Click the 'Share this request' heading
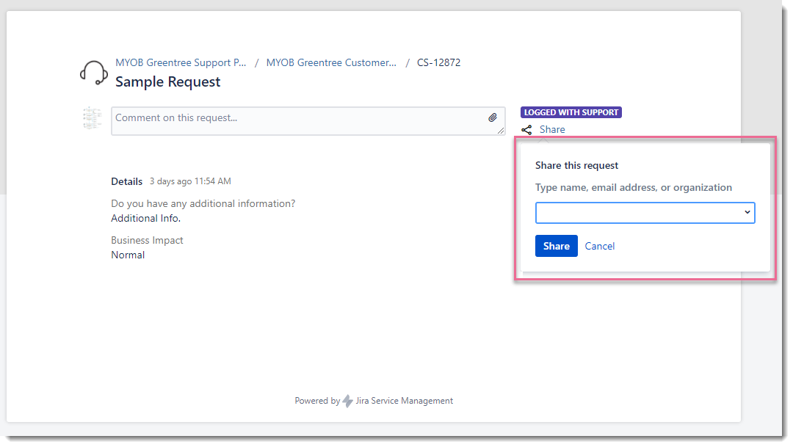Image resolution: width=793 pixels, height=447 pixels. [x=576, y=165]
